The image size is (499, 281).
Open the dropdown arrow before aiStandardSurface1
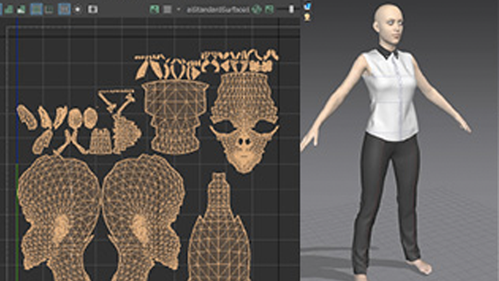[x=179, y=9]
